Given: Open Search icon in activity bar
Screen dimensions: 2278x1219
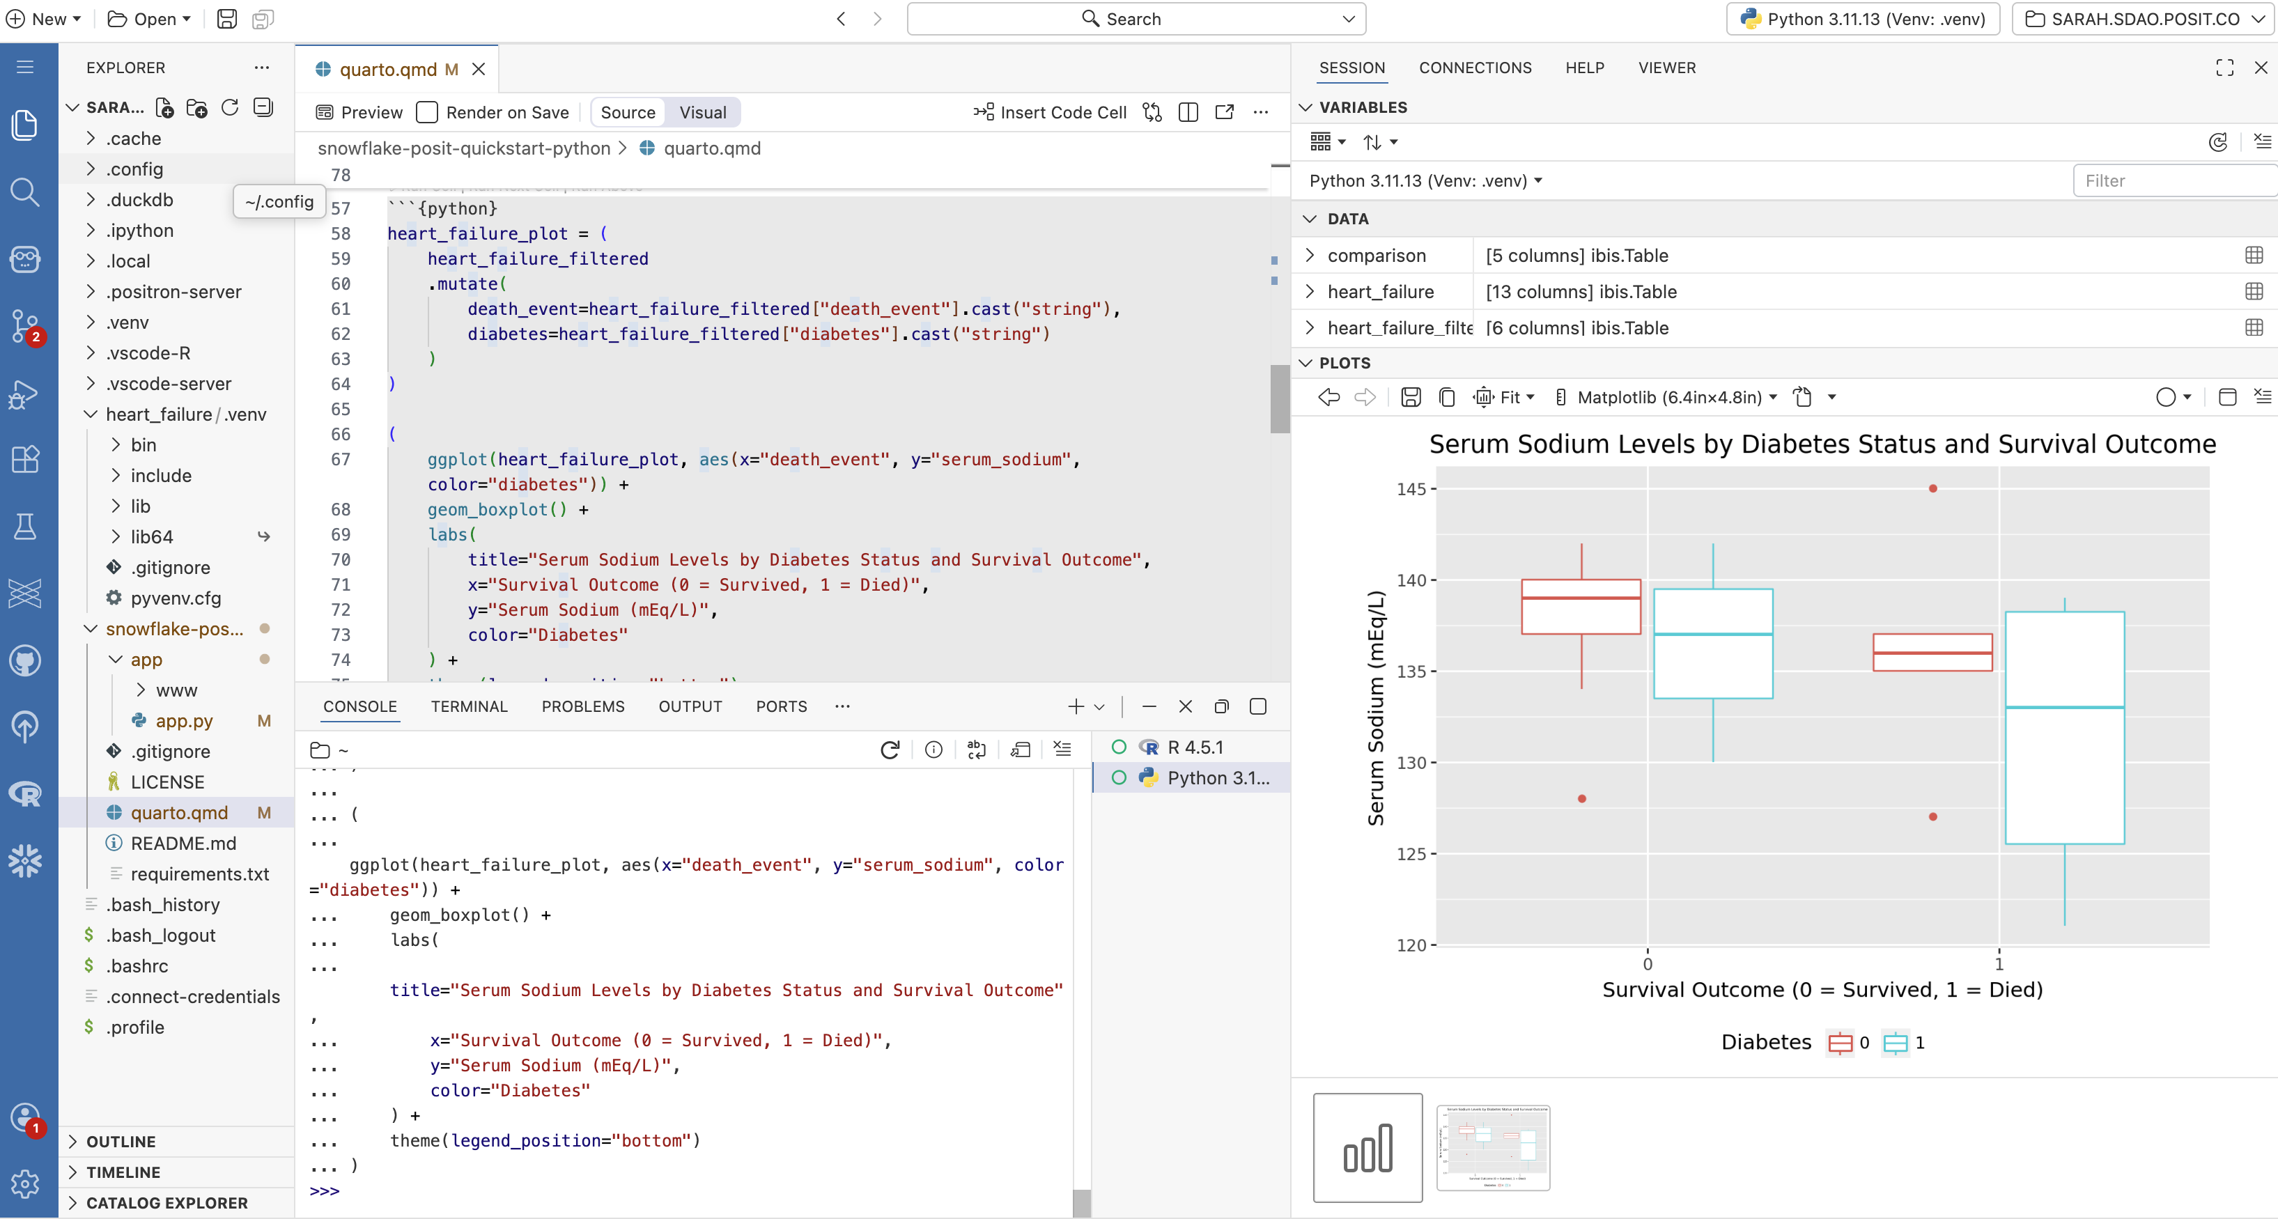Looking at the screenshot, I should coord(25,192).
